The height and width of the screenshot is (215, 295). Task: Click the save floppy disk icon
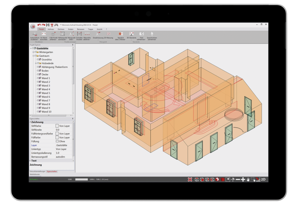48,25
